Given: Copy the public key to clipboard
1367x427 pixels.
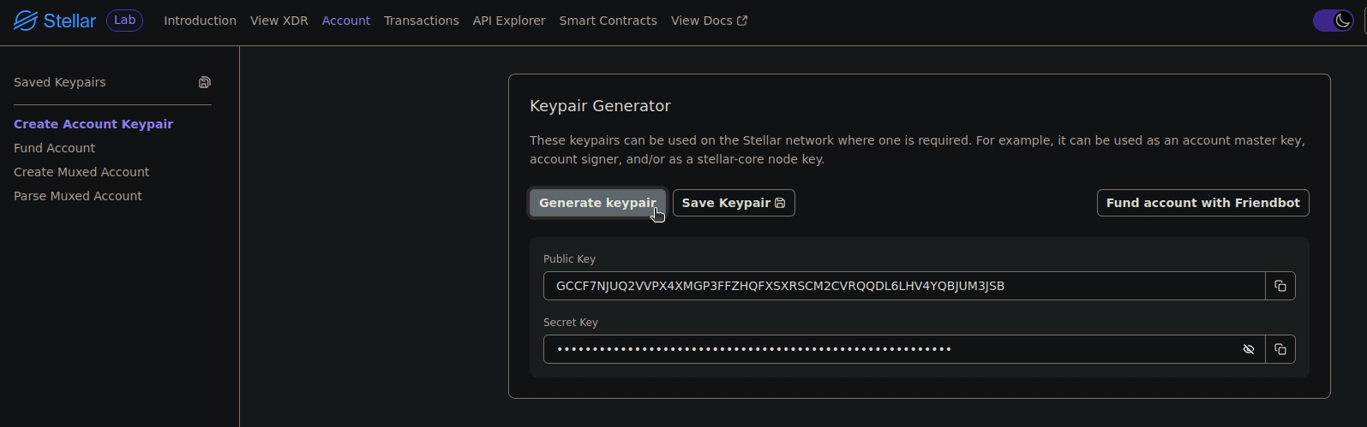Looking at the screenshot, I should tap(1280, 286).
